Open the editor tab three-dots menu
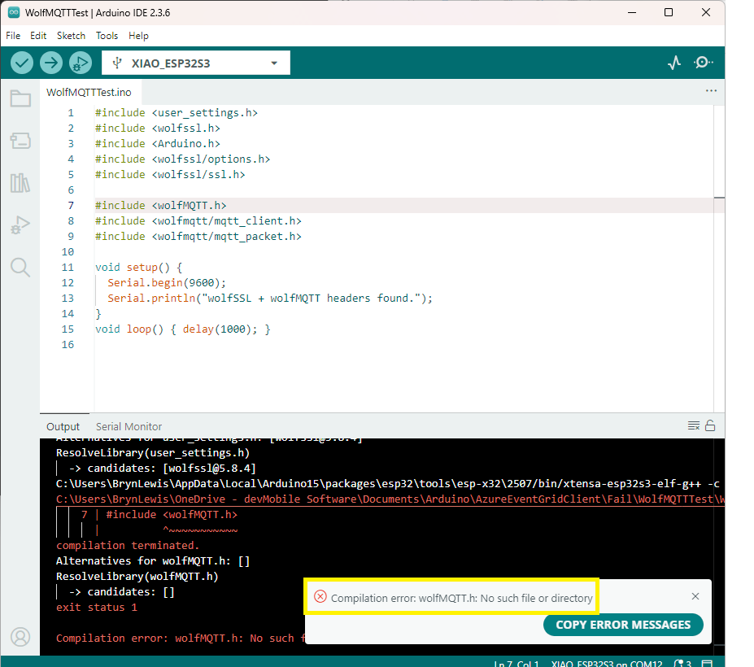Viewport: 754px width, 667px height. (711, 91)
